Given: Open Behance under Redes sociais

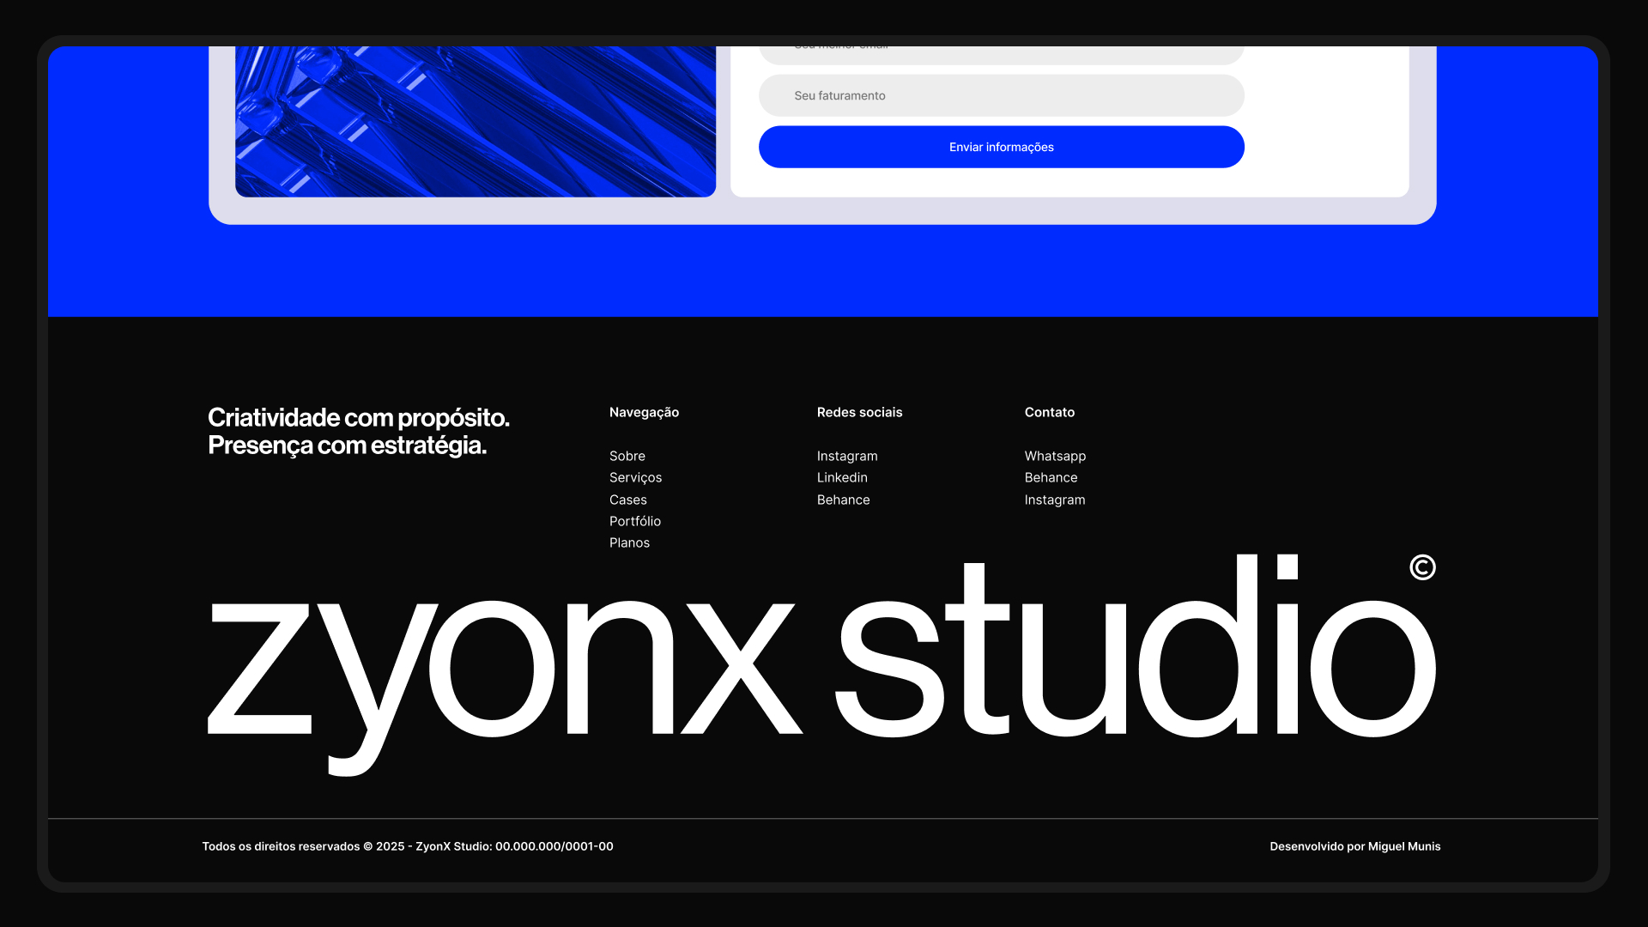Looking at the screenshot, I should pyautogui.click(x=843, y=500).
